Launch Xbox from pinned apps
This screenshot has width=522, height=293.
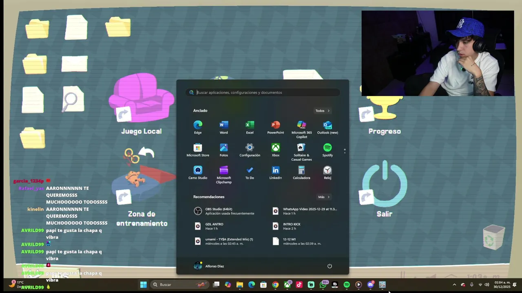pyautogui.click(x=276, y=150)
